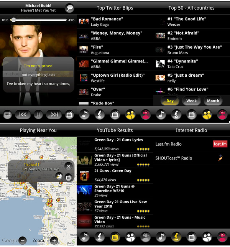Click the TV icon in the Thitikan11 popup
Viewport: 230px width, 247px height.
68,177
